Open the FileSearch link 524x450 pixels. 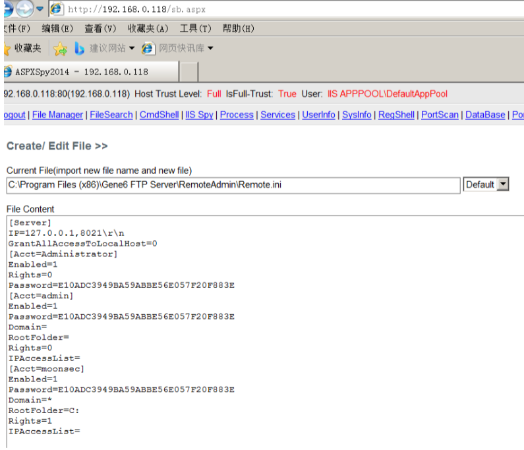tap(111, 115)
